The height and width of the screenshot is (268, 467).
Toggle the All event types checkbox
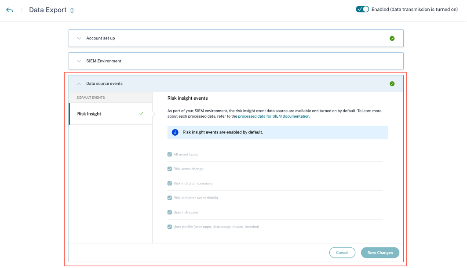pos(170,155)
